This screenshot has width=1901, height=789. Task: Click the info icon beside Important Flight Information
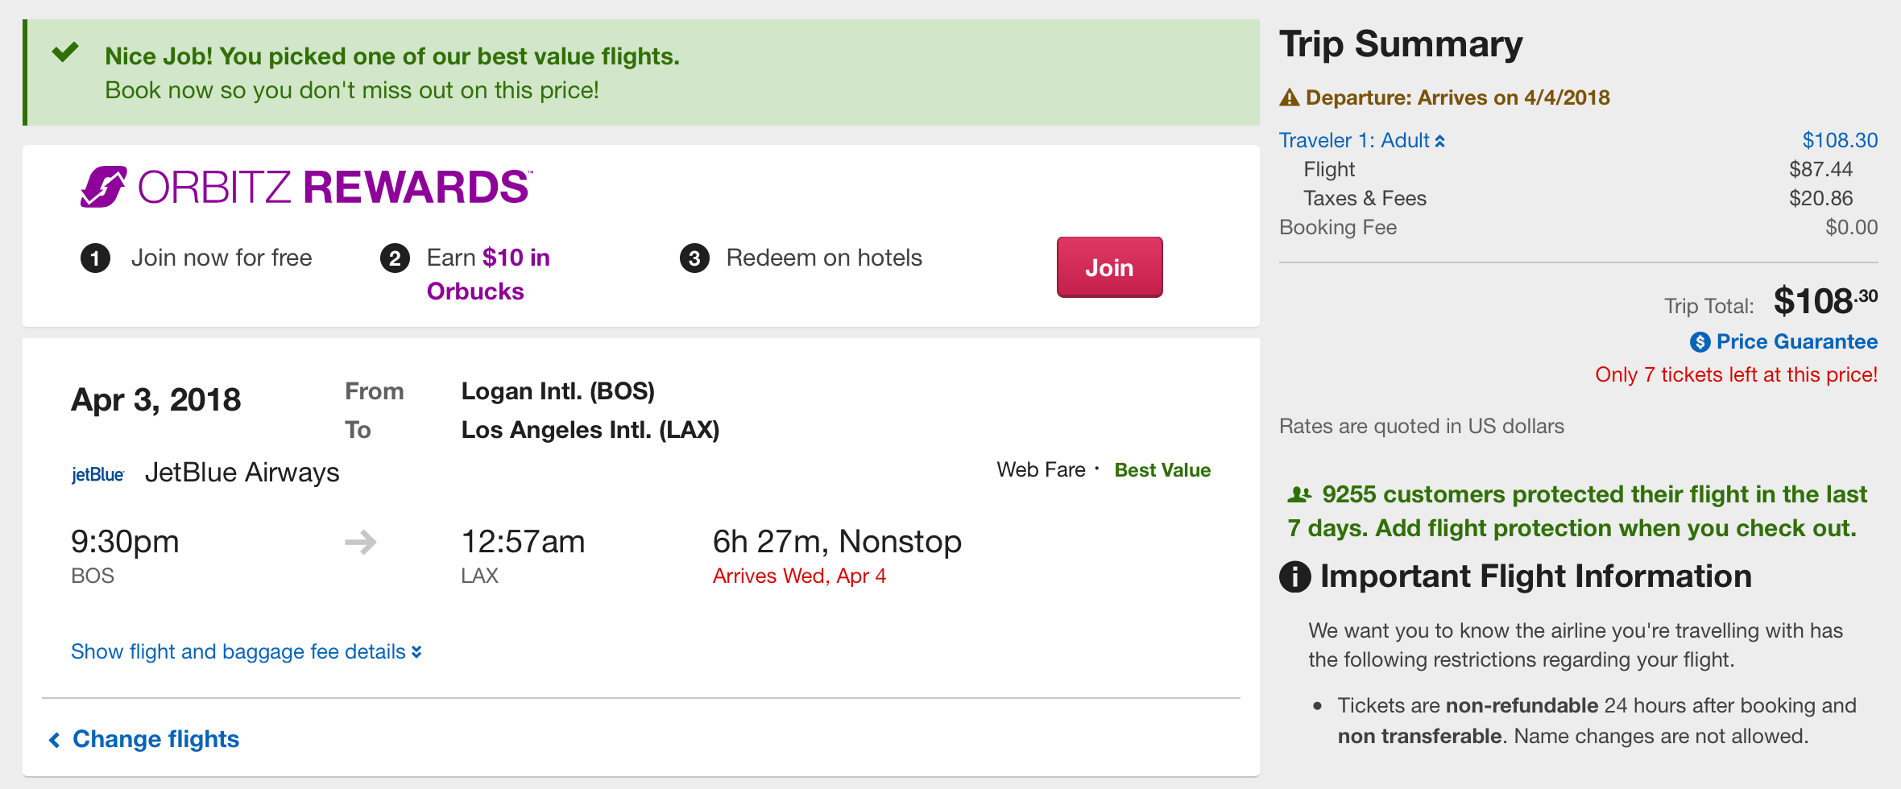[x=1294, y=576]
